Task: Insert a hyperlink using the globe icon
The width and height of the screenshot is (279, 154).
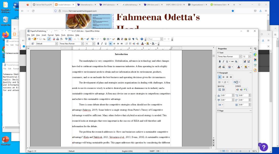Action: [x=104, y=39]
